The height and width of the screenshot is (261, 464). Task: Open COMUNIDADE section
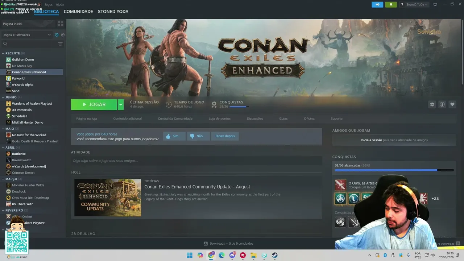(x=78, y=12)
